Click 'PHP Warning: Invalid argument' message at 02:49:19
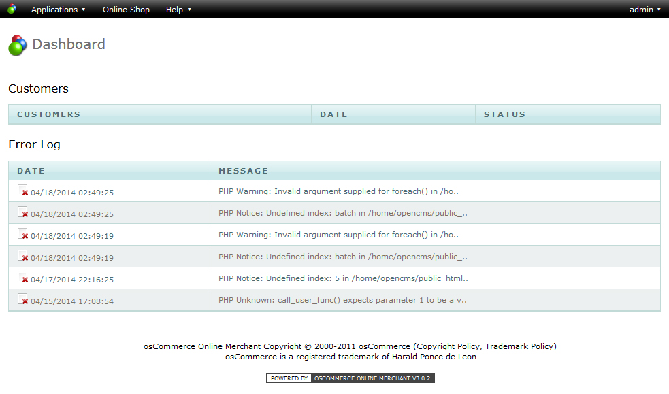The height and width of the screenshot is (394, 669). click(338, 235)
